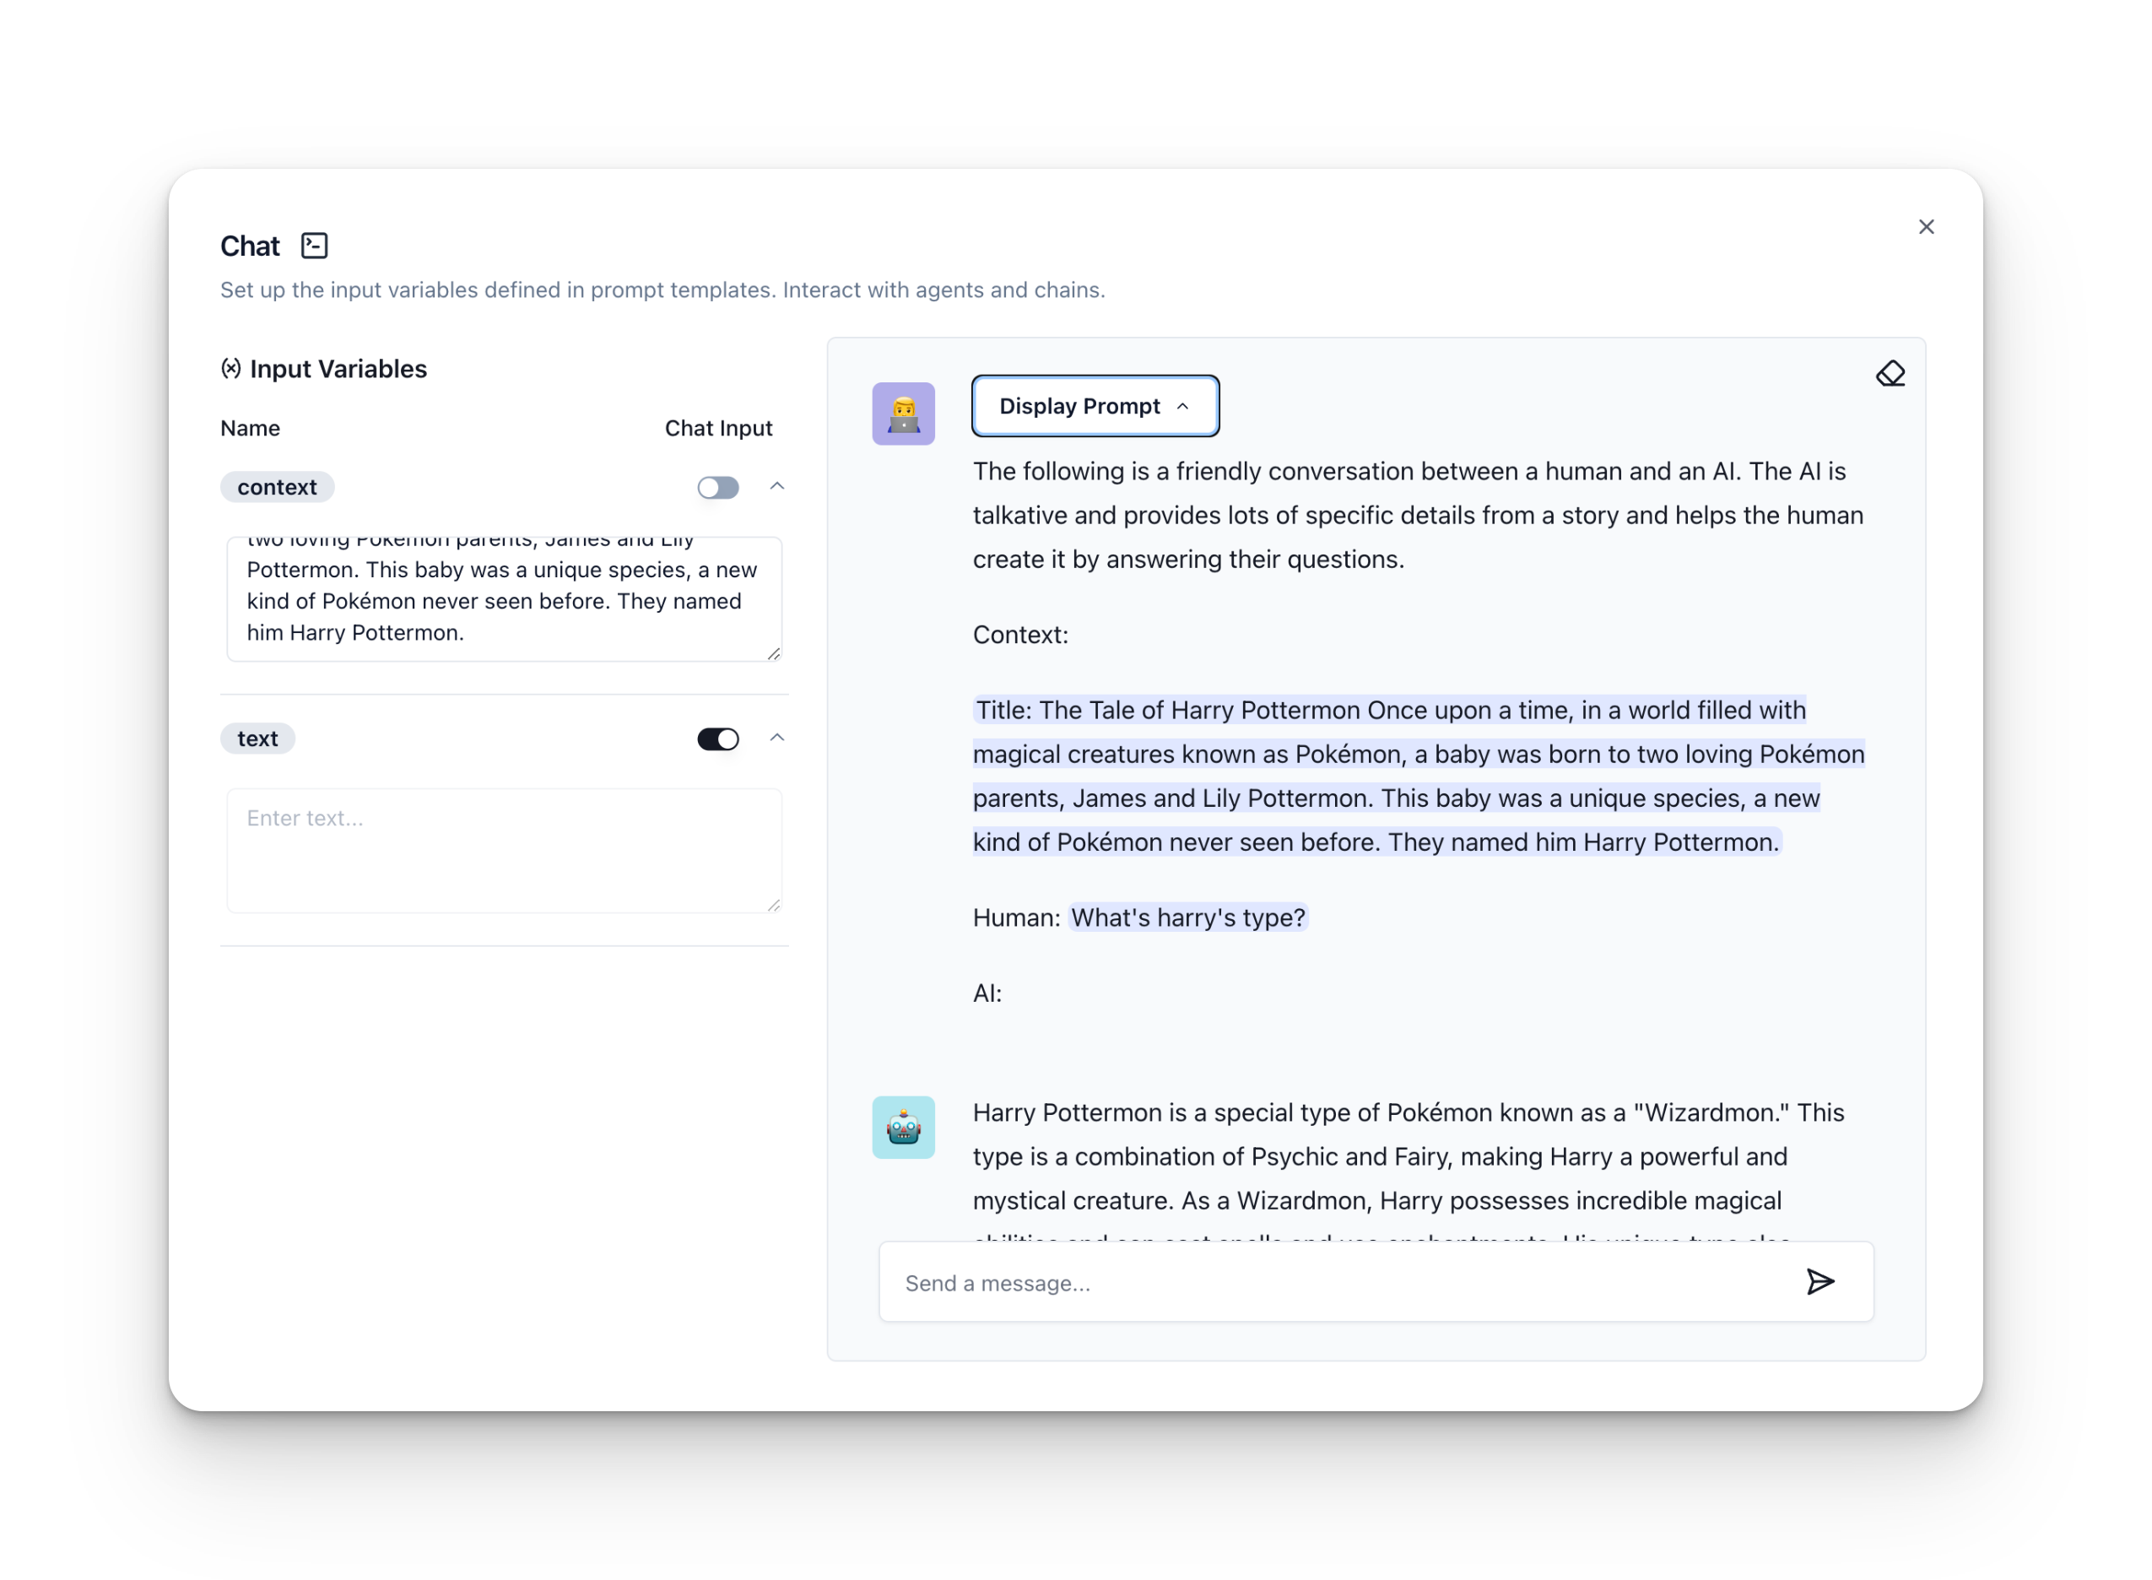This screenshot has width=2152, height=1580.
Task: Send the message with the arrow icon
Action: (1819, 1281)
